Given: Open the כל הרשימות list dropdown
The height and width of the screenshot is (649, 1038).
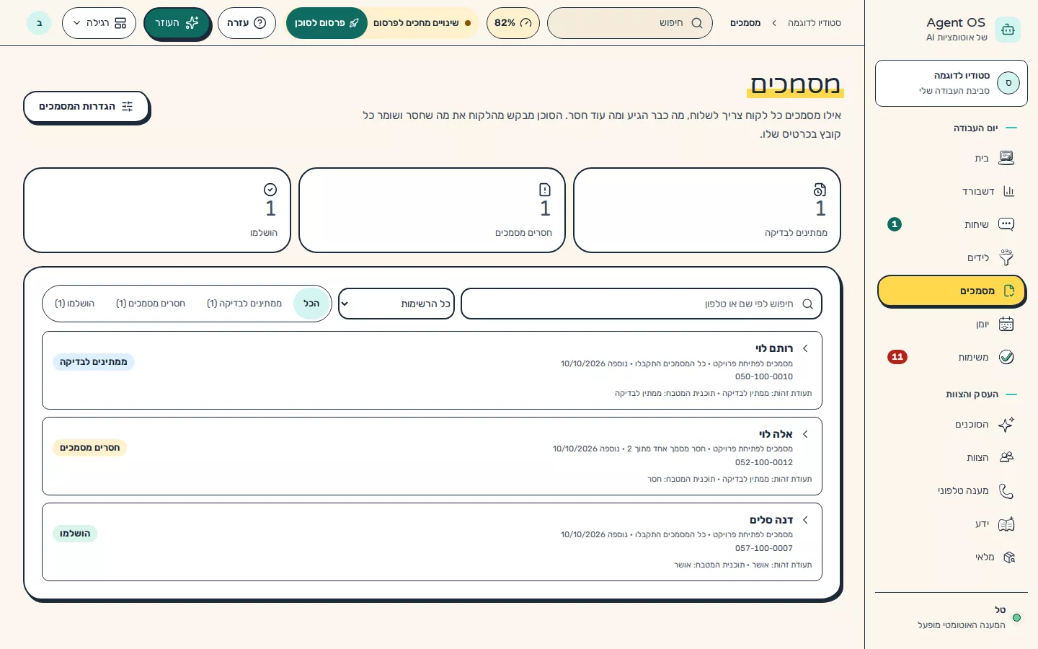Looking at the screenshot, I should [396, 304].
